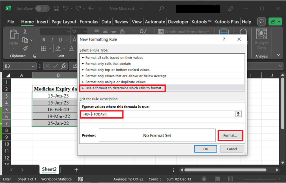
Task: Click the Comments speech bubble icon
Action: coord(261,22)
